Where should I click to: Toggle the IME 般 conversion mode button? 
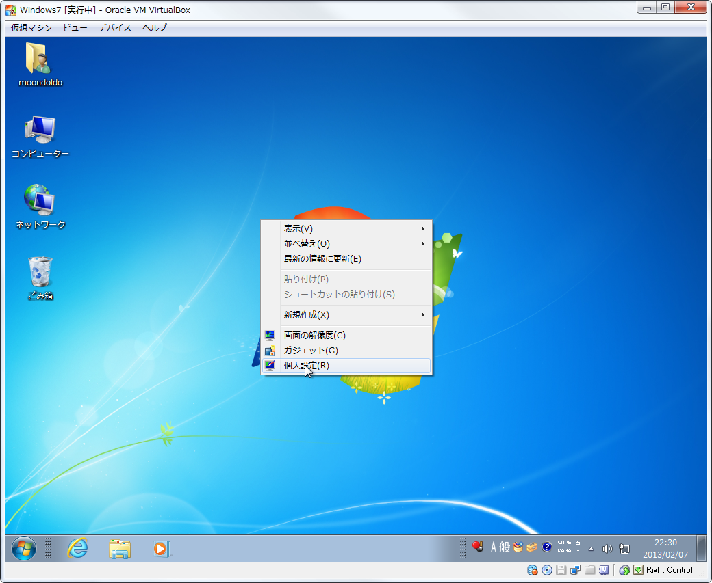505,547
